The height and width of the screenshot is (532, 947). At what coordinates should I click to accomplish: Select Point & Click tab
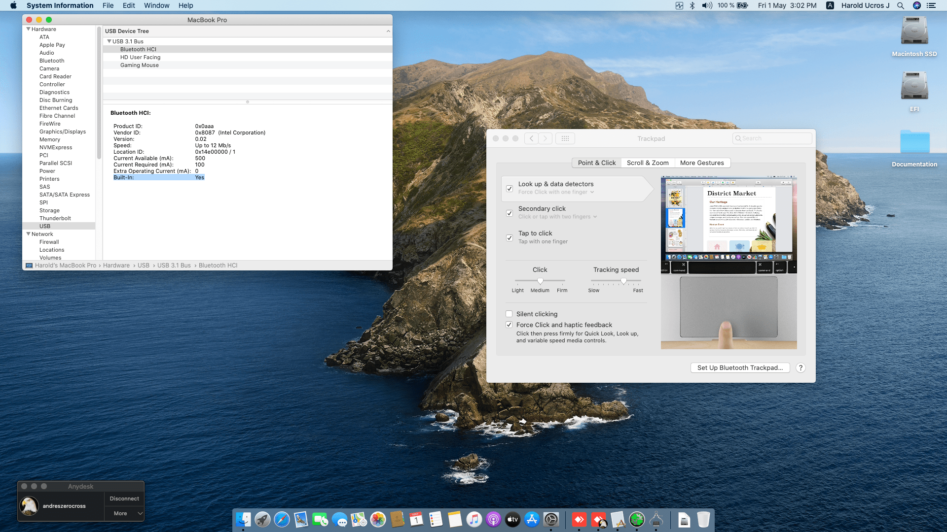point(597,163)
